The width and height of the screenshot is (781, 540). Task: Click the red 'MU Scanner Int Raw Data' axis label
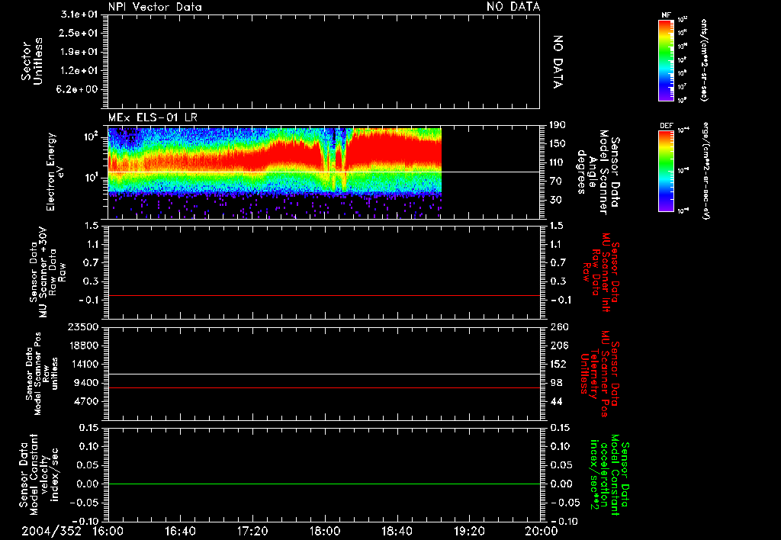601,272
